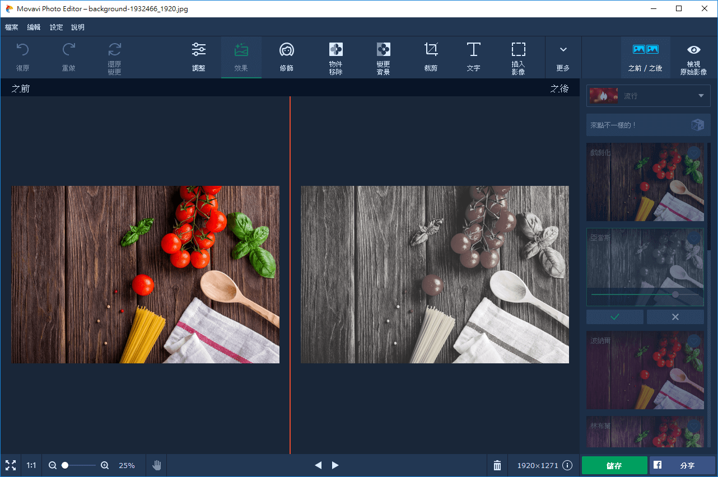Screen dimensions: 718x477
Task: Open the 調整 (Adjust) tool
Action: point(198,57)
